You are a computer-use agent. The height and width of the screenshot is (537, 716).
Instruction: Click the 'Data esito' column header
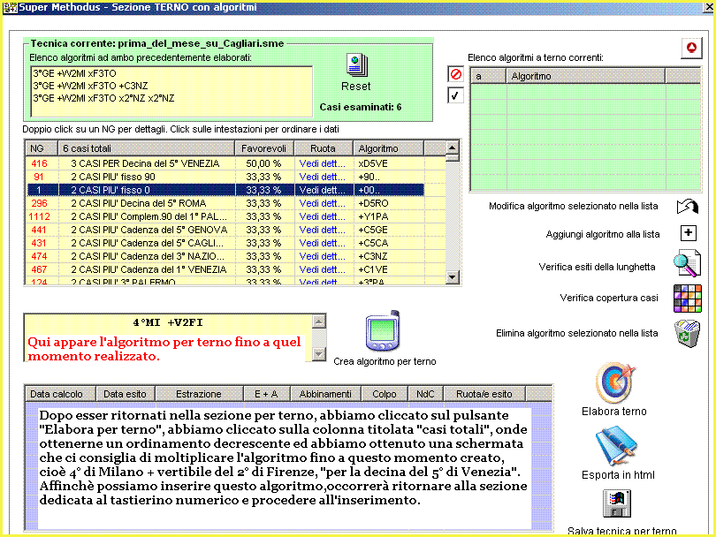[x=126, y=394]
